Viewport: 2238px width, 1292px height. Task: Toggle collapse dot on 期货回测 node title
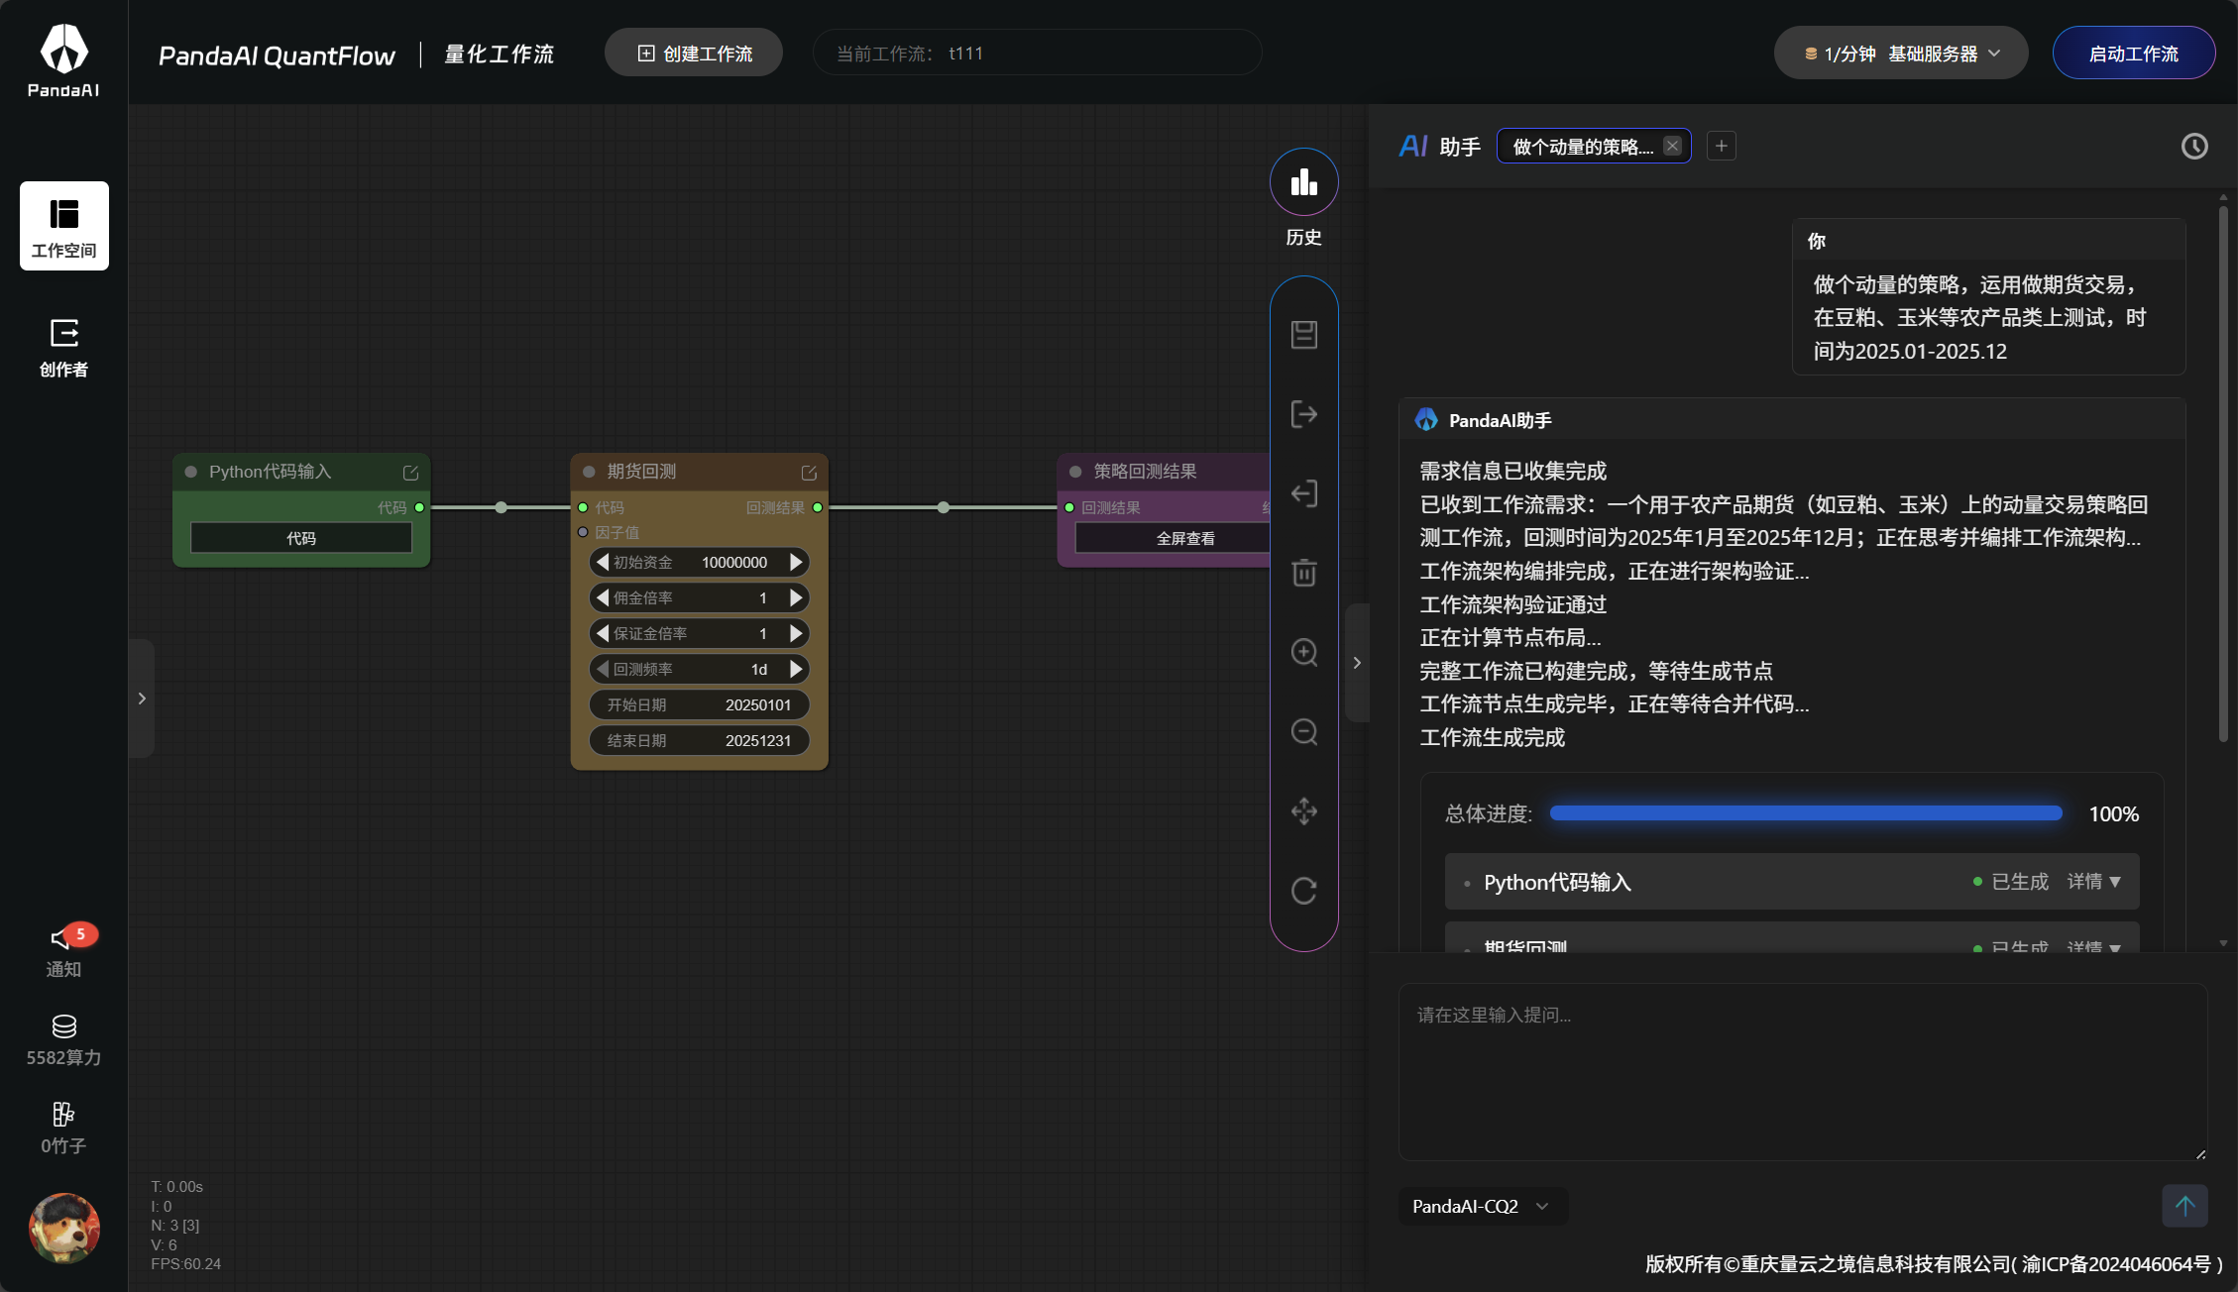[x=589, y=472]
